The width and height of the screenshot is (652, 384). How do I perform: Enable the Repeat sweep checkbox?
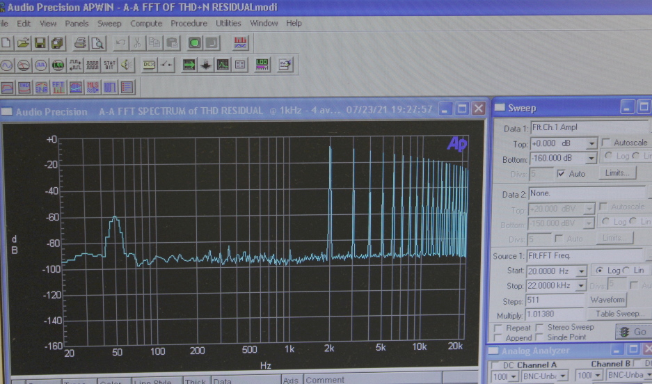[x=497, y=328]
